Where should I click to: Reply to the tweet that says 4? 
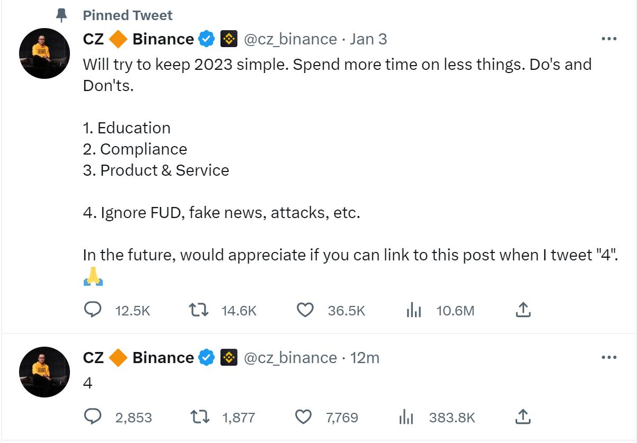click(93, 417)
